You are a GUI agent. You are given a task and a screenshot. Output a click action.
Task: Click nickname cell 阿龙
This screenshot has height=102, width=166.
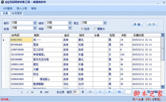click(48, 74)
